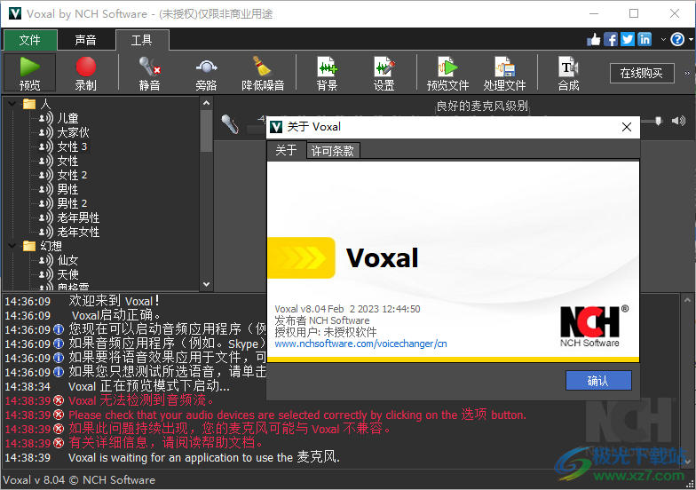Click the log panel scroll-up arrow

(x=687, y=300)
